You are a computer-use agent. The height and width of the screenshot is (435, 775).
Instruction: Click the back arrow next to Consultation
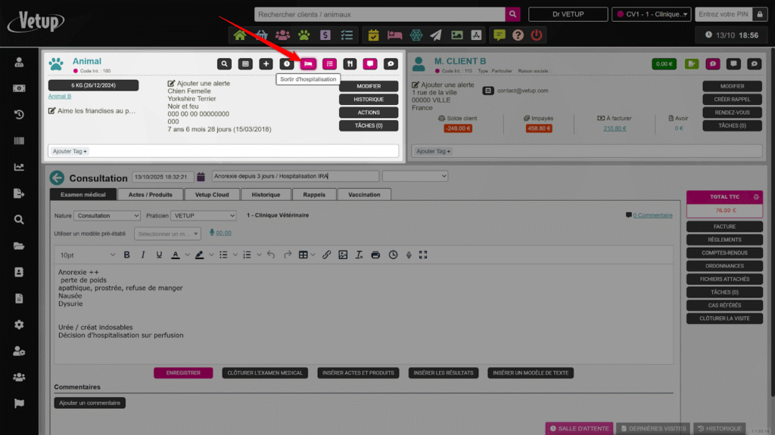pos(57,178)
